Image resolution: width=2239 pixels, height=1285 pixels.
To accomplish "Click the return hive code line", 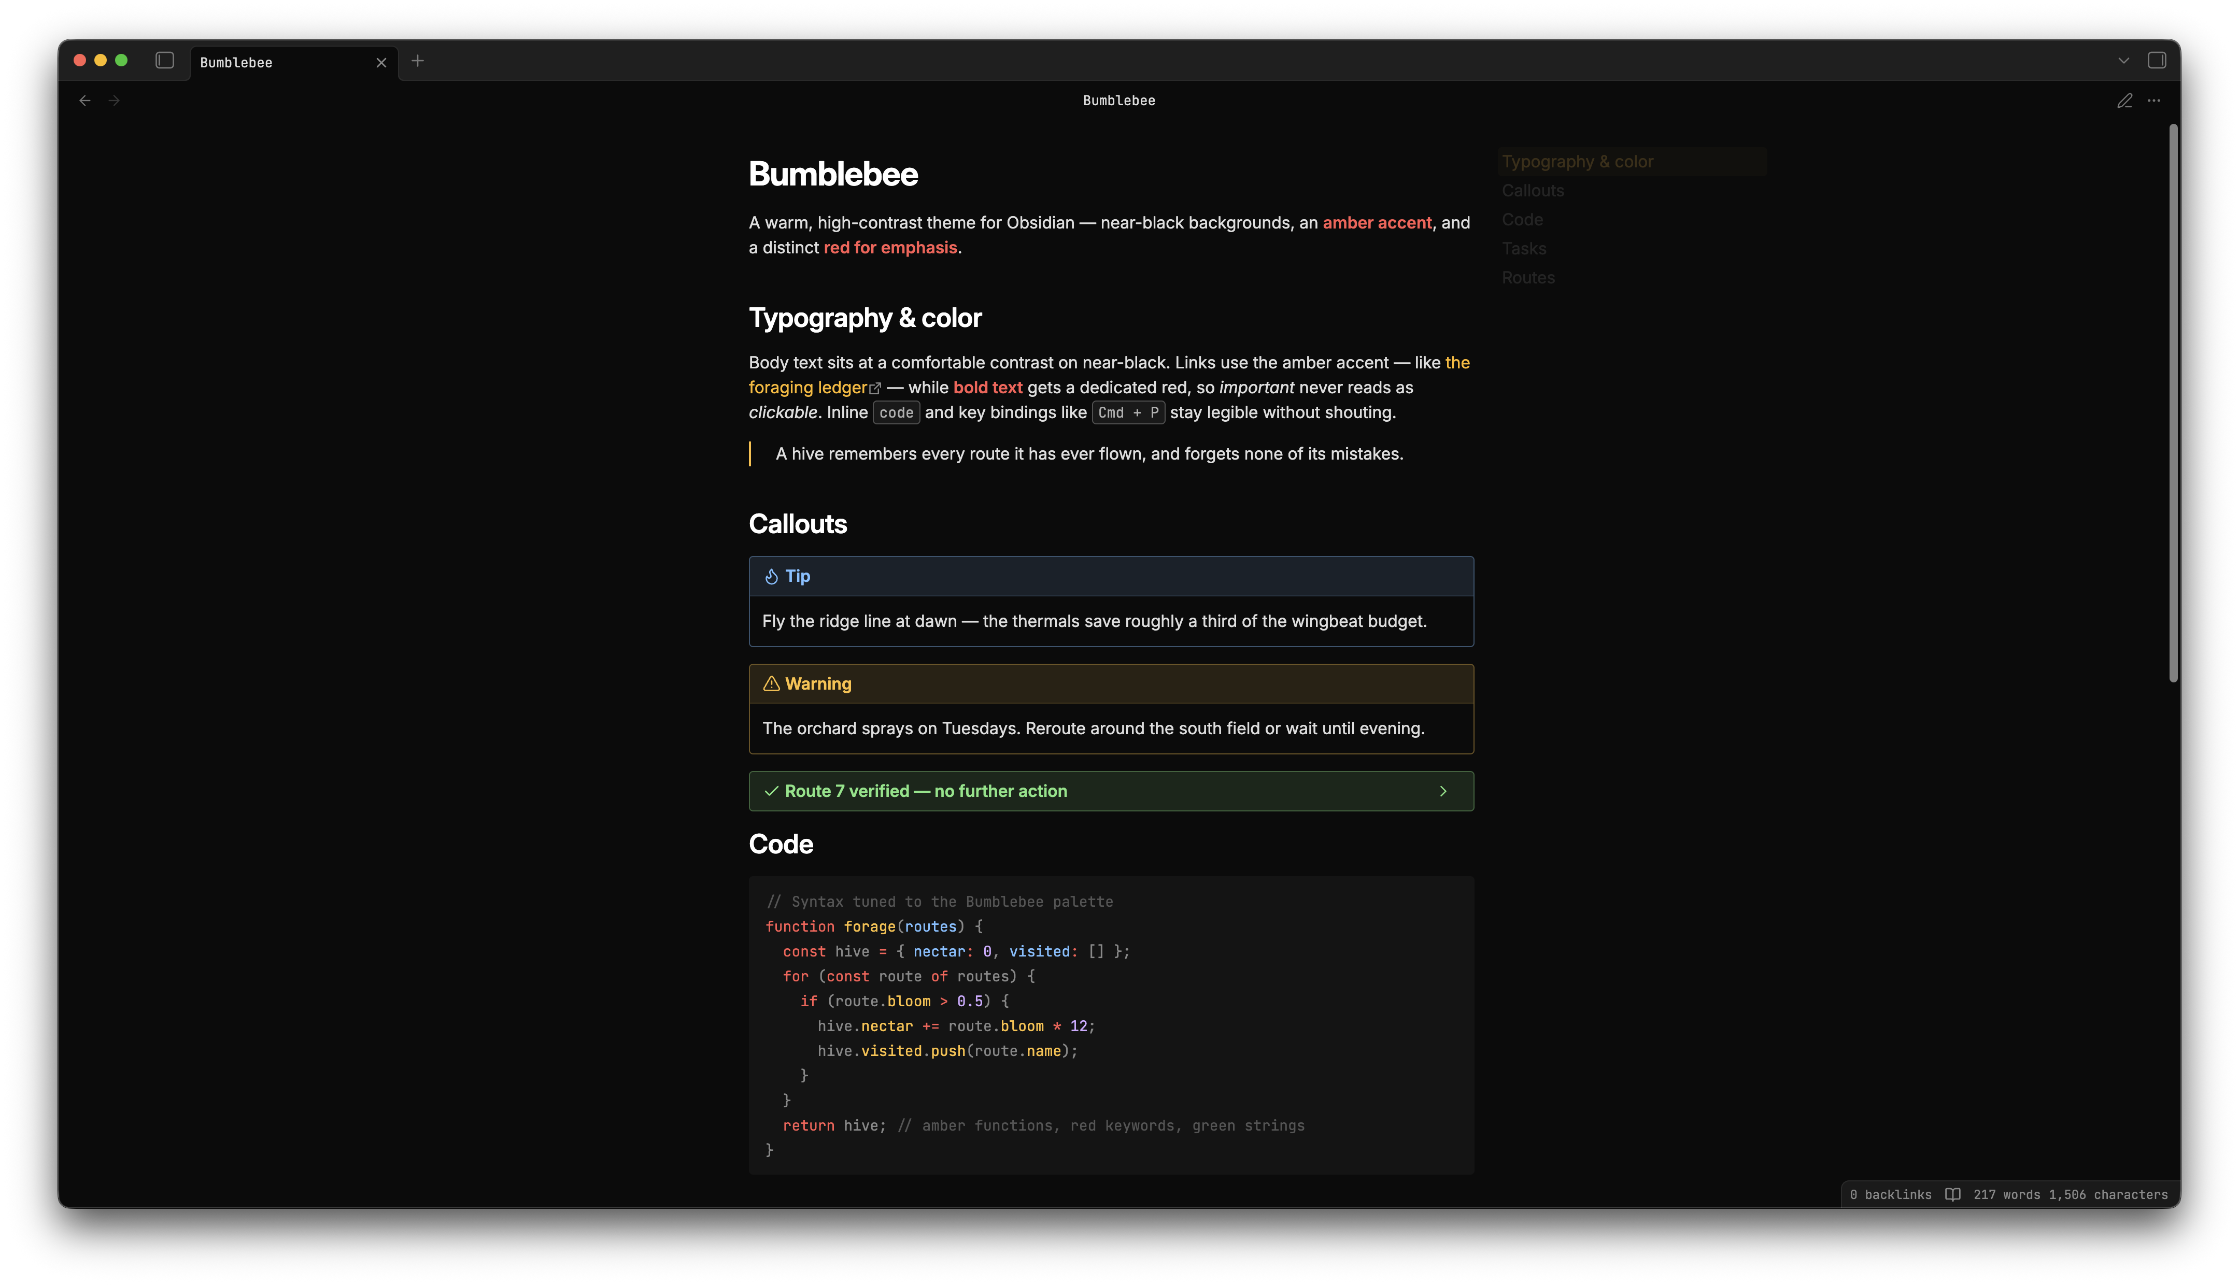I will pyautogui.click(x=1043, y=1126).
